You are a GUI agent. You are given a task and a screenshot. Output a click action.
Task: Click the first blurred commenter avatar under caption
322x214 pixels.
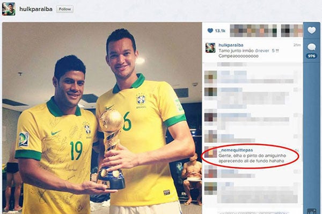pos(210,77)
